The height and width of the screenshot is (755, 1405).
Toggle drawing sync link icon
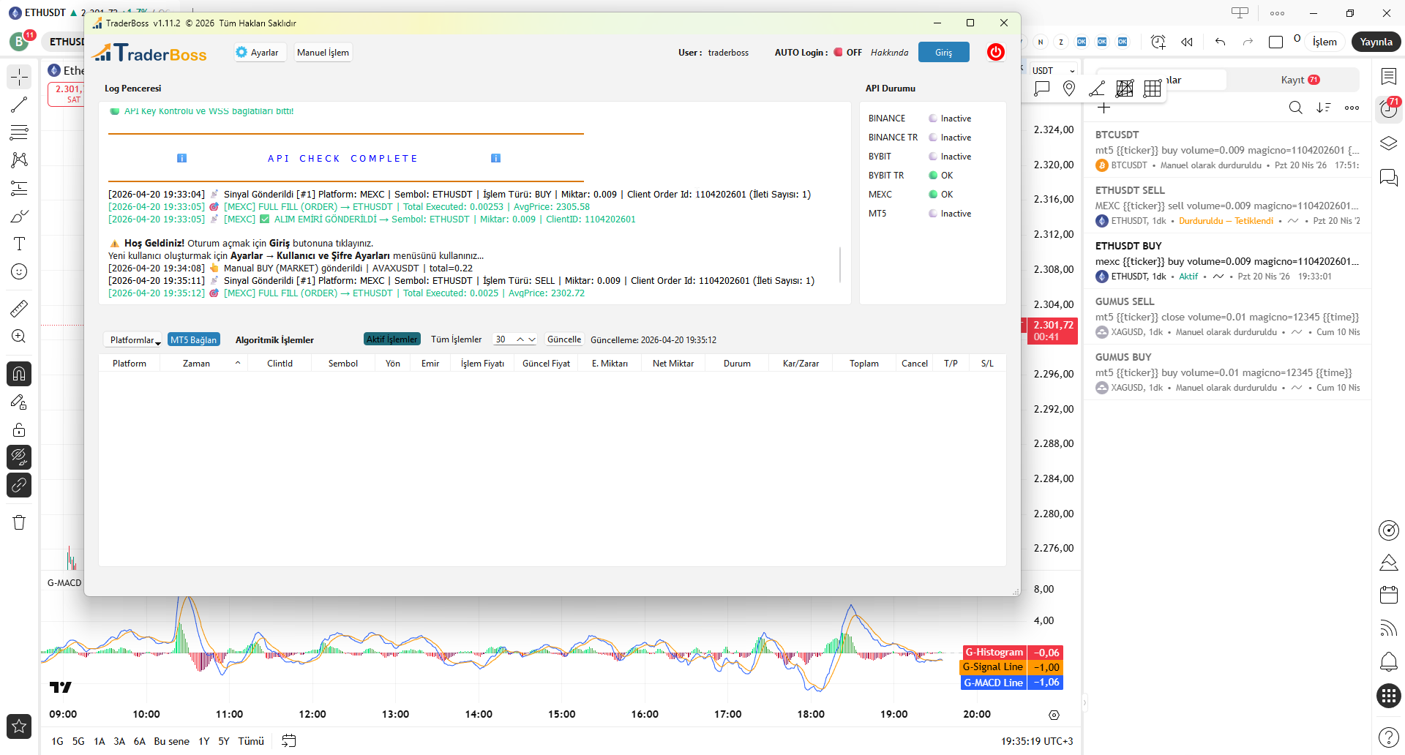click(19, 485)
